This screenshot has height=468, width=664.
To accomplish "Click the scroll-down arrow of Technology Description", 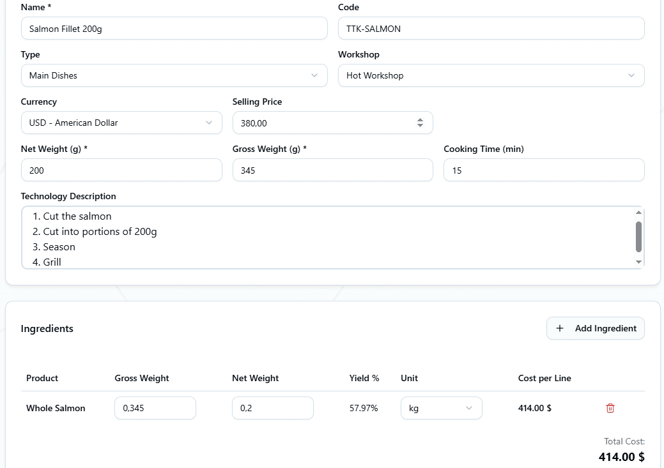I will click(638, 262).
